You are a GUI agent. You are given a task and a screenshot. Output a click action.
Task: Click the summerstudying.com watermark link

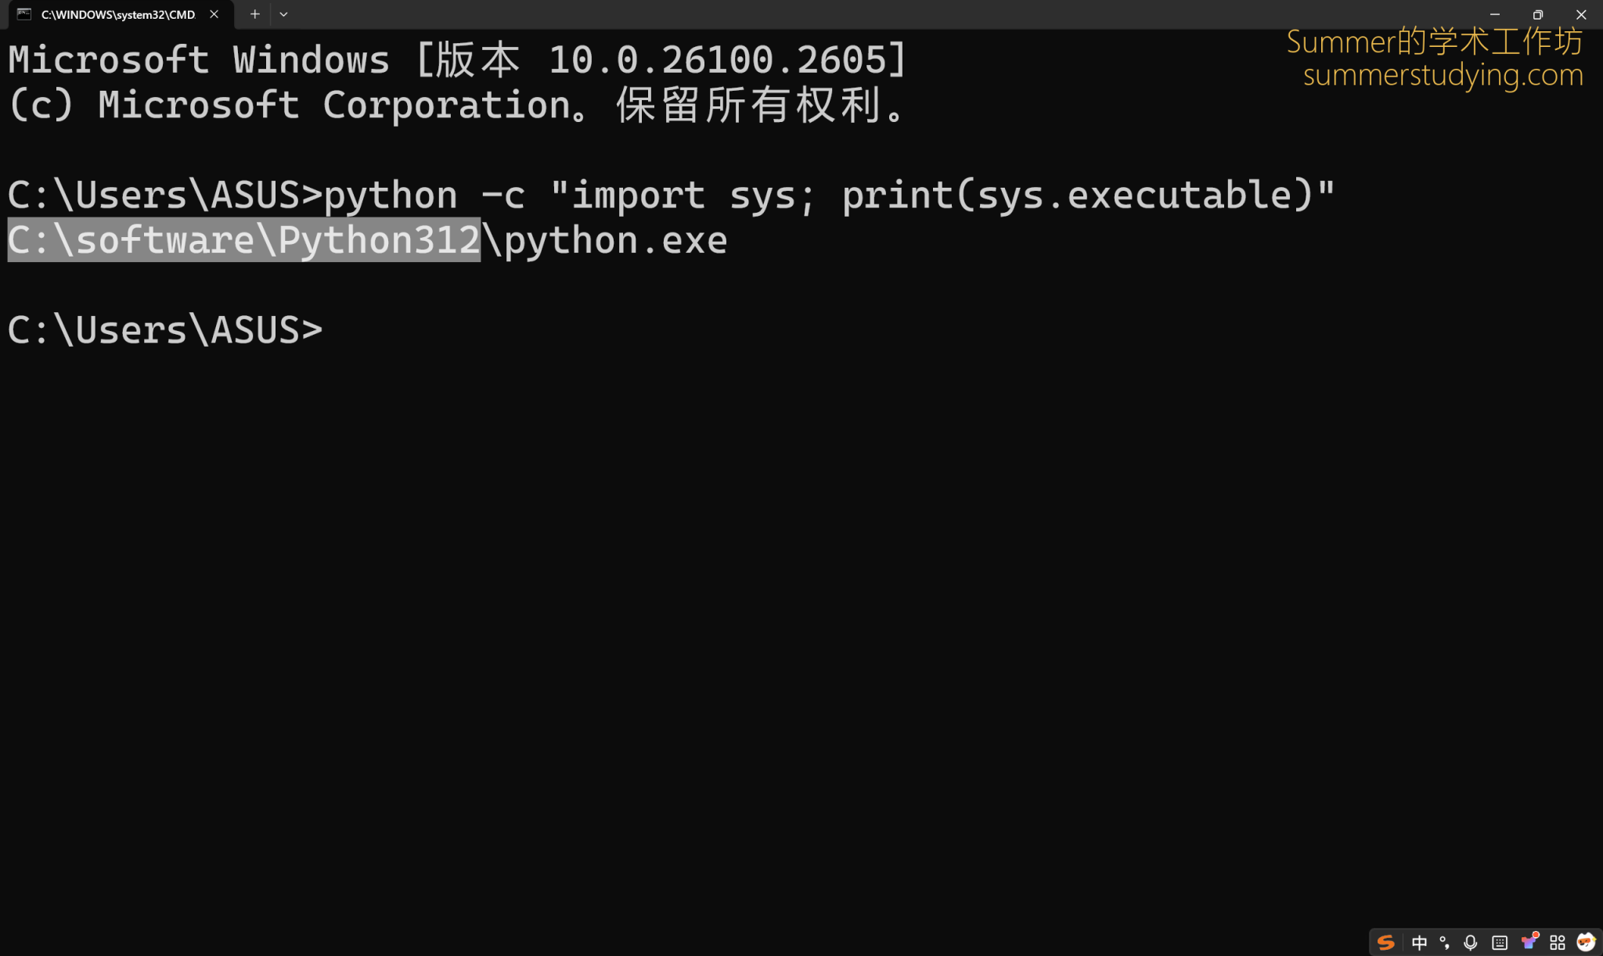coord(1441,77)
